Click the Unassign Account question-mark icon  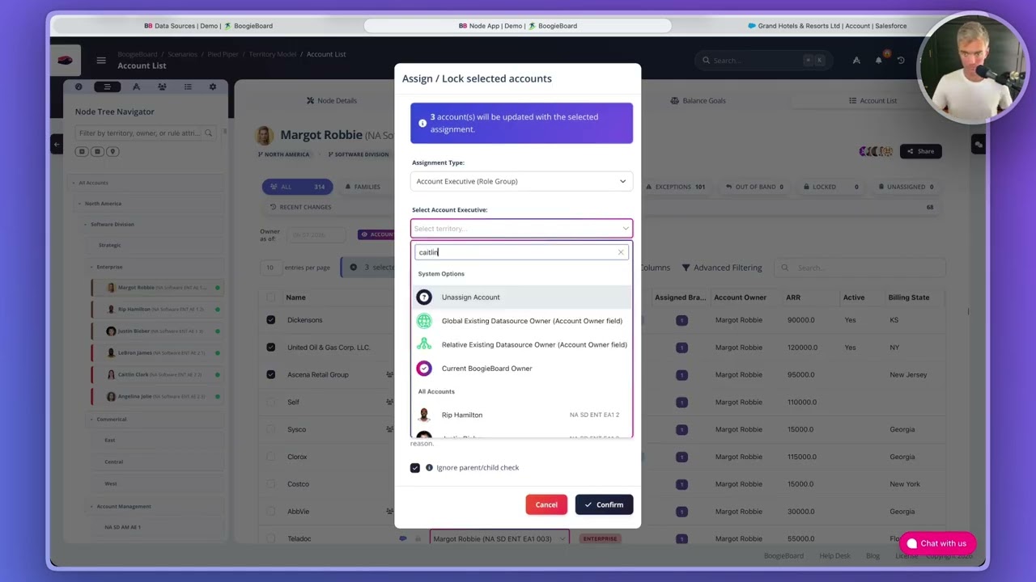pyautogui.click(x=424, y=297)
